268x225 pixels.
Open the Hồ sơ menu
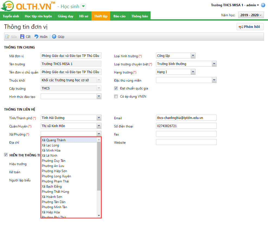point(84,16)
